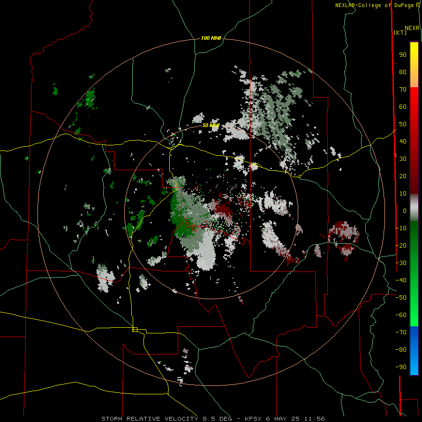Select the 50 NMI range ring label
Image resolution: width=422 pixels, height=422 pixels.
coord(211,125)
